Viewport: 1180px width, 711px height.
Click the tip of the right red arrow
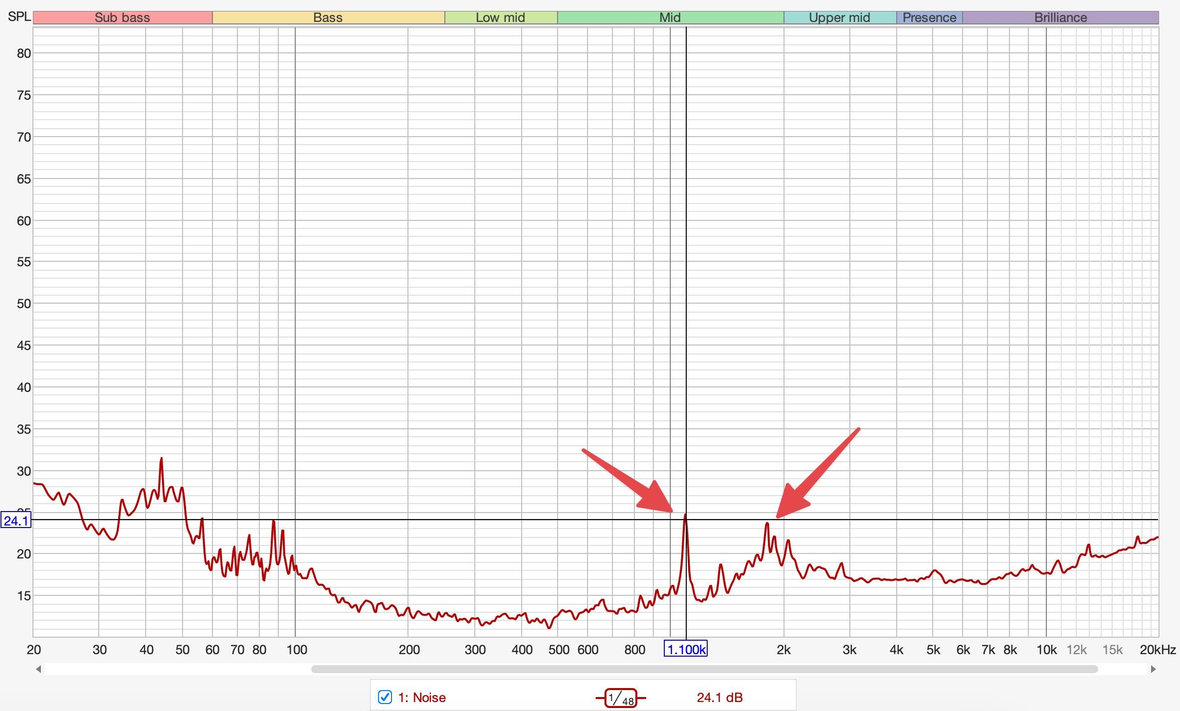tap(778, 517)
